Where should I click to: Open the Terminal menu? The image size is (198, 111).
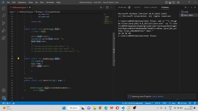50,2
